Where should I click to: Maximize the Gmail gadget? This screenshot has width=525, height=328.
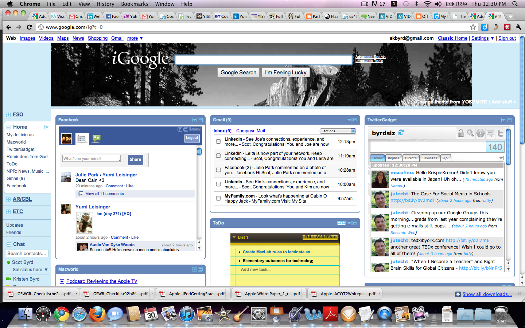(x=355, y=120)
